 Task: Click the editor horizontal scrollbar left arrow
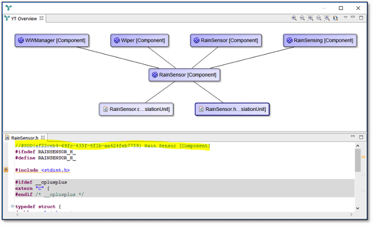pos(17,215)
